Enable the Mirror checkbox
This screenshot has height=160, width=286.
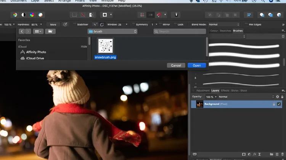coord(160,24)
